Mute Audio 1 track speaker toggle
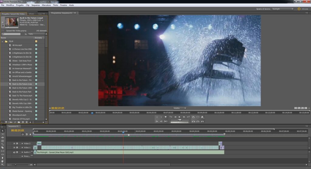Image resolution: width=311 pixels, height=169 pixels. coord(14,152)
